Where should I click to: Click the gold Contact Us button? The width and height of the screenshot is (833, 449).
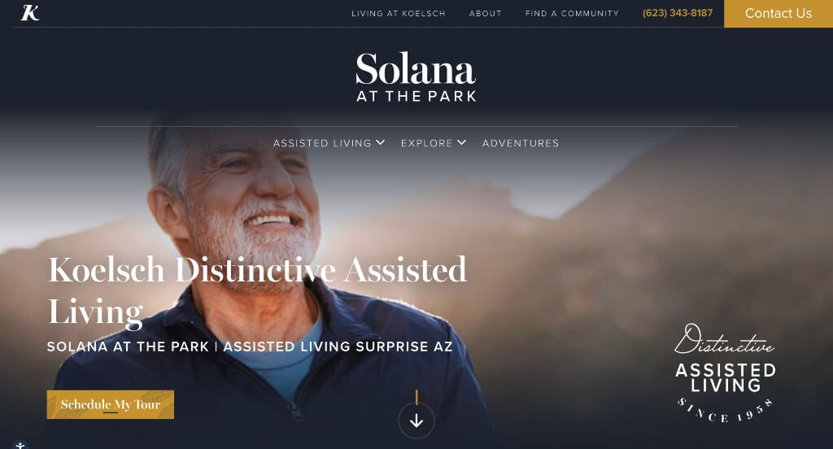(x=778, y=13)
